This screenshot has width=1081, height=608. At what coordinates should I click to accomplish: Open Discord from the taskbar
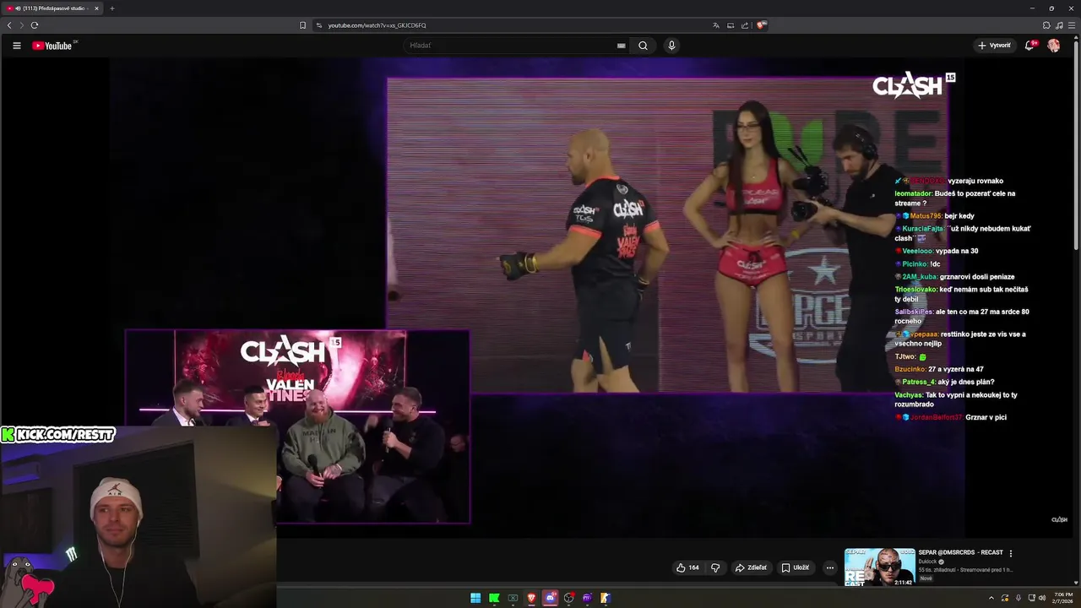pyautogui.click(x=550, y=598)
